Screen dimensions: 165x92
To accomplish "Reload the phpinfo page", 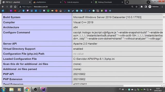I will tap(11, 7).
